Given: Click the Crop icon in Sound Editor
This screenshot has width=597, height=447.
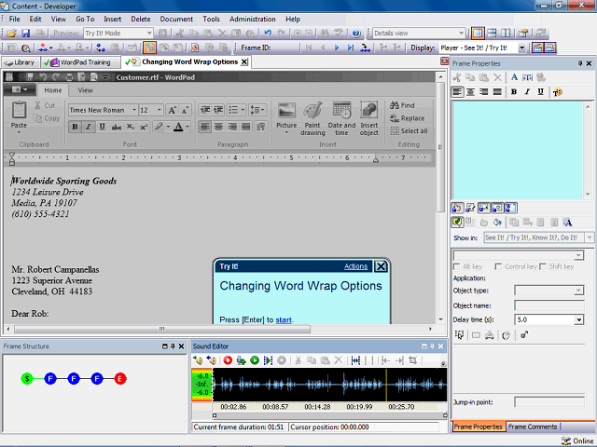Looking at the screenshot, I should pos(412,360).
